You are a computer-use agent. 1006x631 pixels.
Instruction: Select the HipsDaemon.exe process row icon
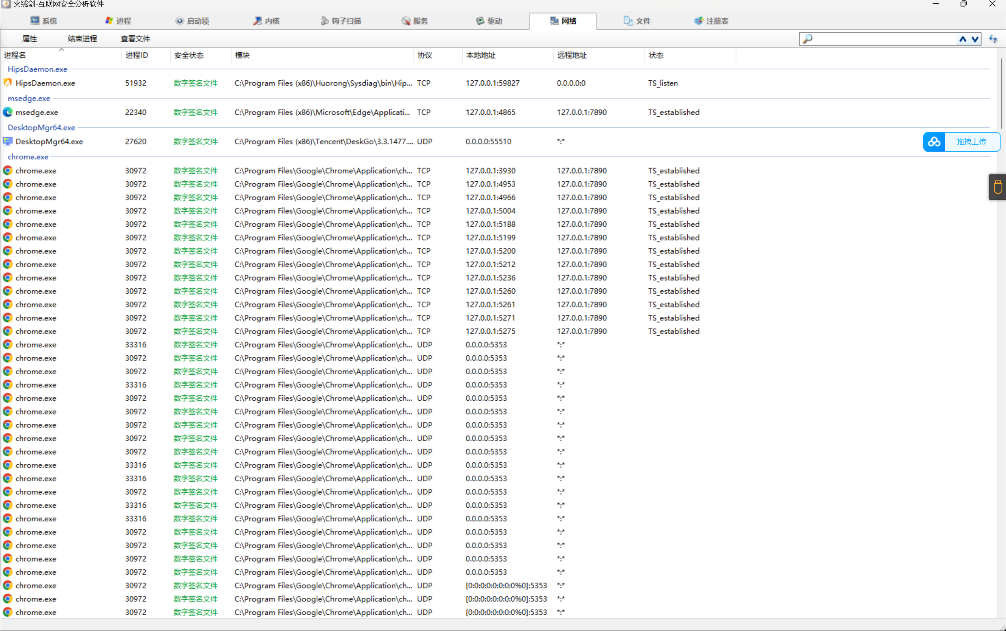(8, 83)
